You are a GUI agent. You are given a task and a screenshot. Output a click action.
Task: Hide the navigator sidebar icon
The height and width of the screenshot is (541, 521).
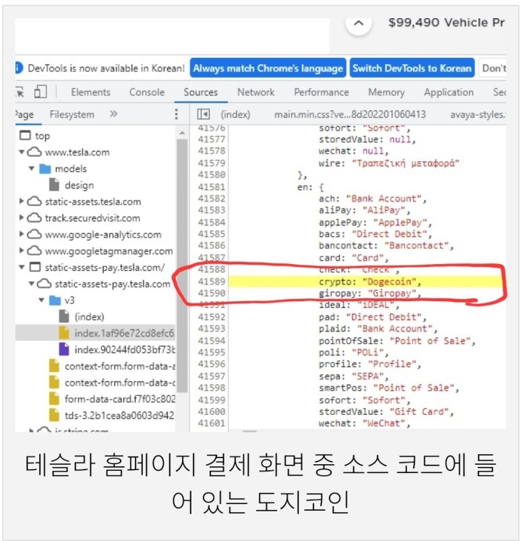[x=204, y=115]
